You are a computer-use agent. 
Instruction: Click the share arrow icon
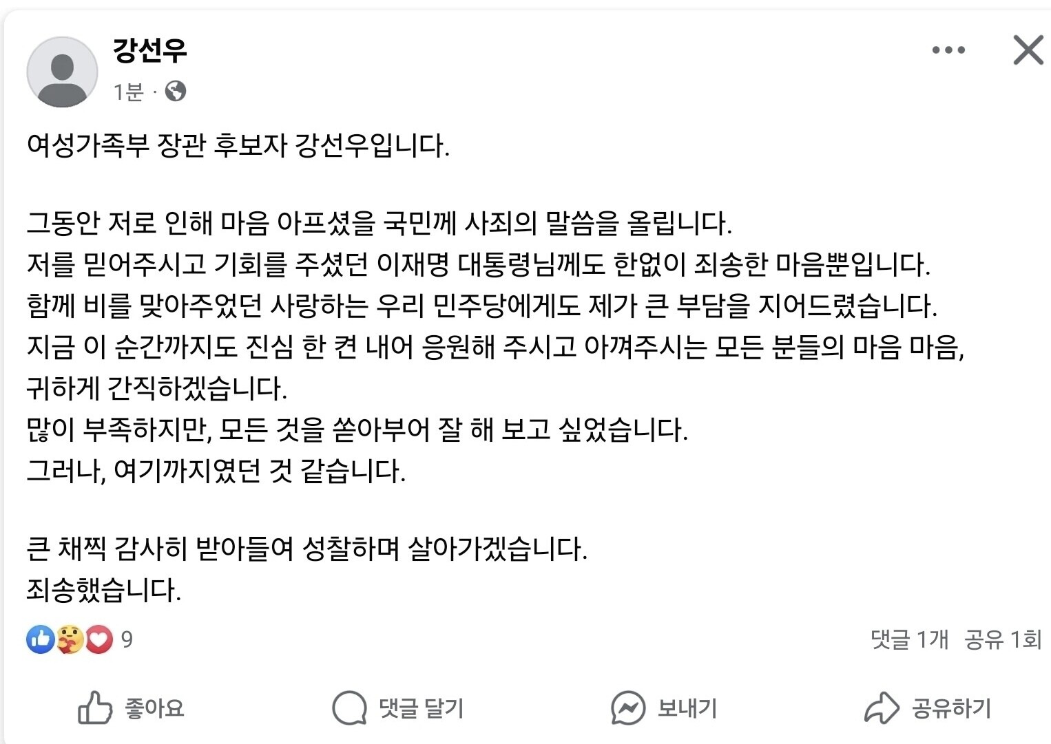(882, 708)
